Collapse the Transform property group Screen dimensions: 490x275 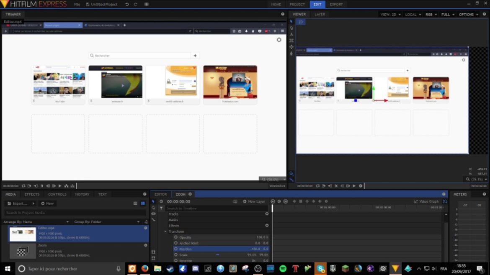coord(165,232)
